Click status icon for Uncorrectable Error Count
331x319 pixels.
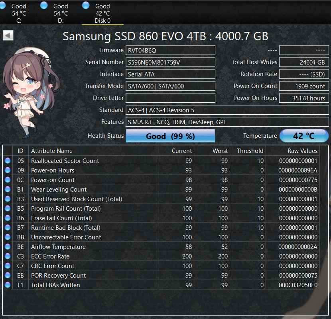coord(8,237)
